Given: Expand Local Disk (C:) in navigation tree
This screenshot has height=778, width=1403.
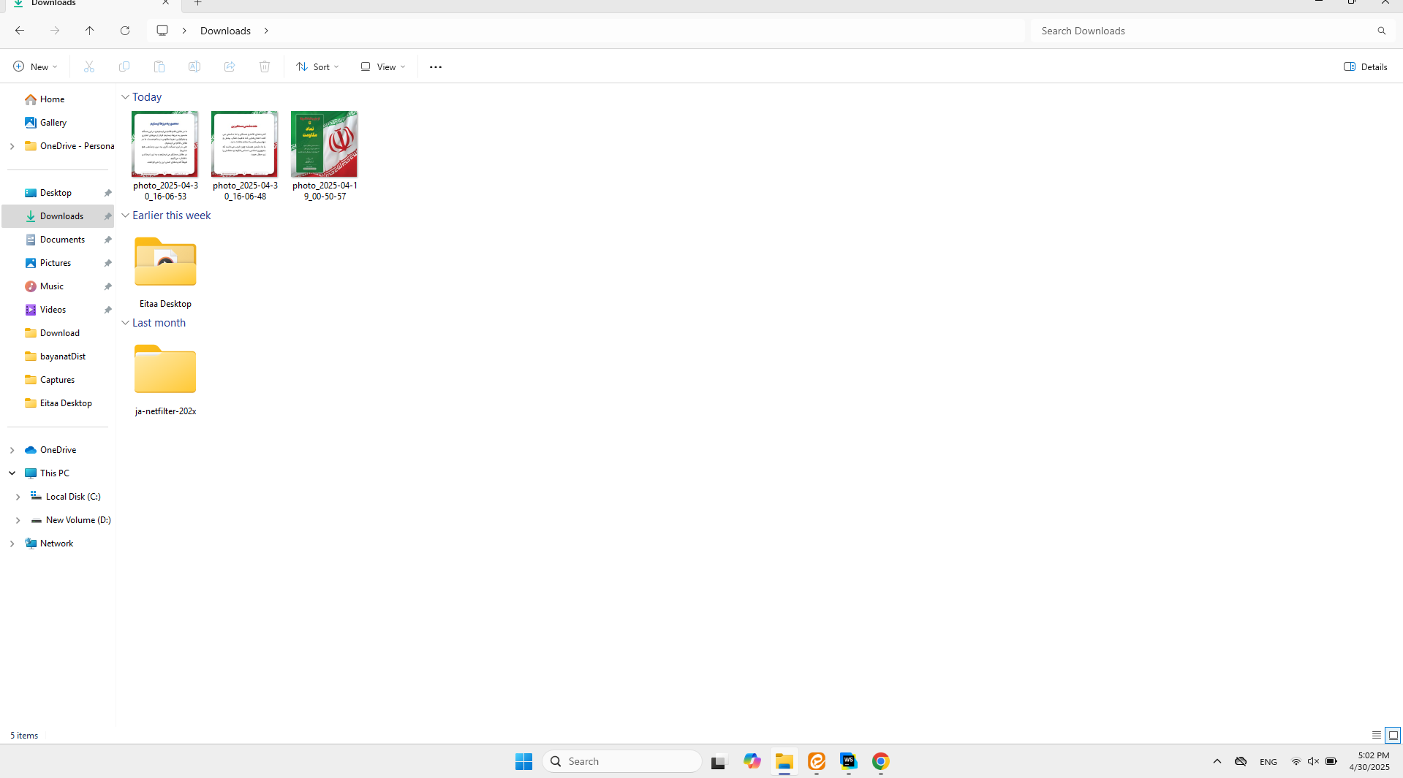Looking at the screenshot, I should [18, 497].
